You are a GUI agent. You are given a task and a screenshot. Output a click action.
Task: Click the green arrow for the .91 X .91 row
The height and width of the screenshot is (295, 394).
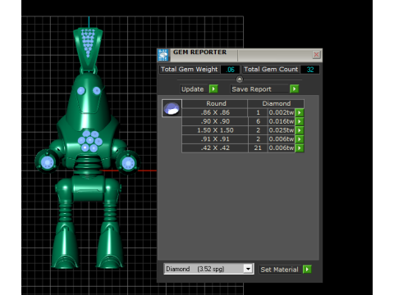[x=300, y=139]
